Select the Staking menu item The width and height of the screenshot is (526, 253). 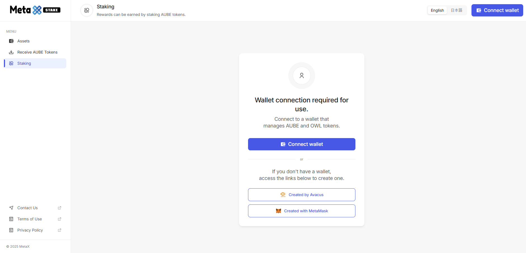[x=24, y=63]
